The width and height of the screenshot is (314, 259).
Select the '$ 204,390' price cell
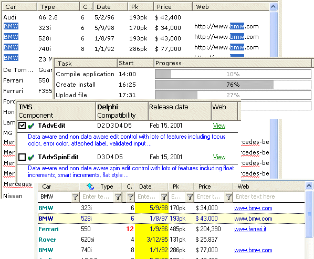coord(208,229)
